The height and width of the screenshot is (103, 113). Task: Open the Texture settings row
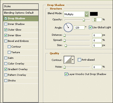pyautogui.click(x=21, y=52)
